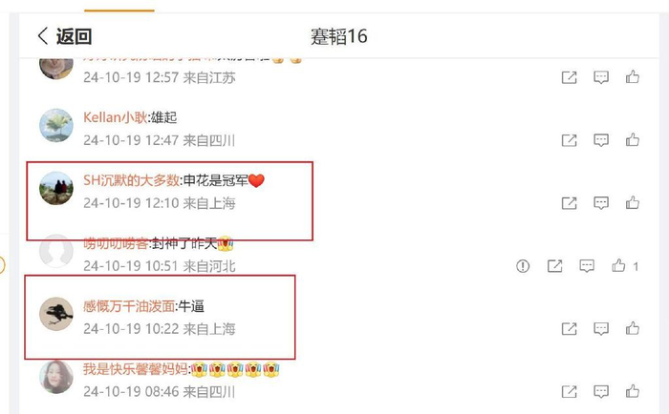This screenshot has height=414, width=669.
Task: Like the 封神了昨天 comment with 1 like
Action: click(x=618, y=265)
